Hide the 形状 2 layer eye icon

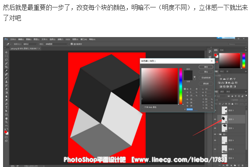pos(215,119)
